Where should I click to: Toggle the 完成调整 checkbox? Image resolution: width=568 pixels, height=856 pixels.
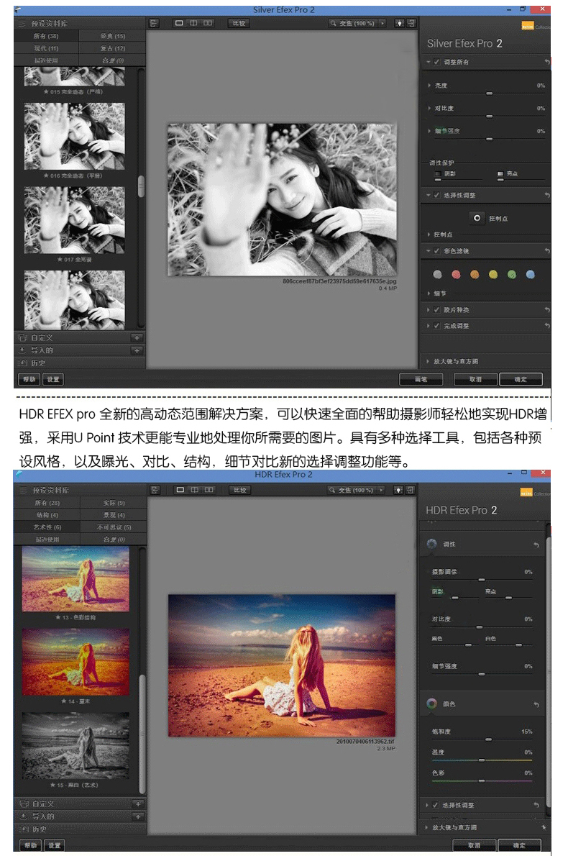pyautogui.click(x=436, y=326)
